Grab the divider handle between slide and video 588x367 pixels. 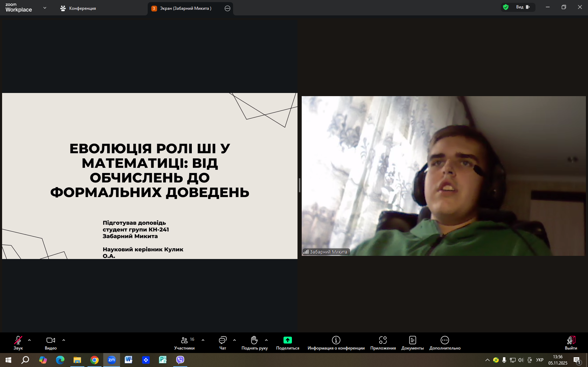(x=300, y=185)
